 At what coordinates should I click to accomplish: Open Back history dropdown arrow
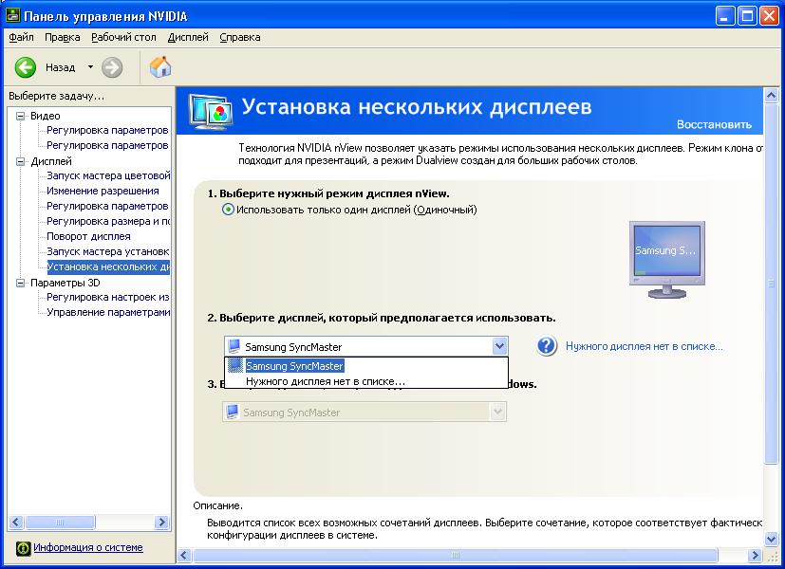click(x=90, y=66)
